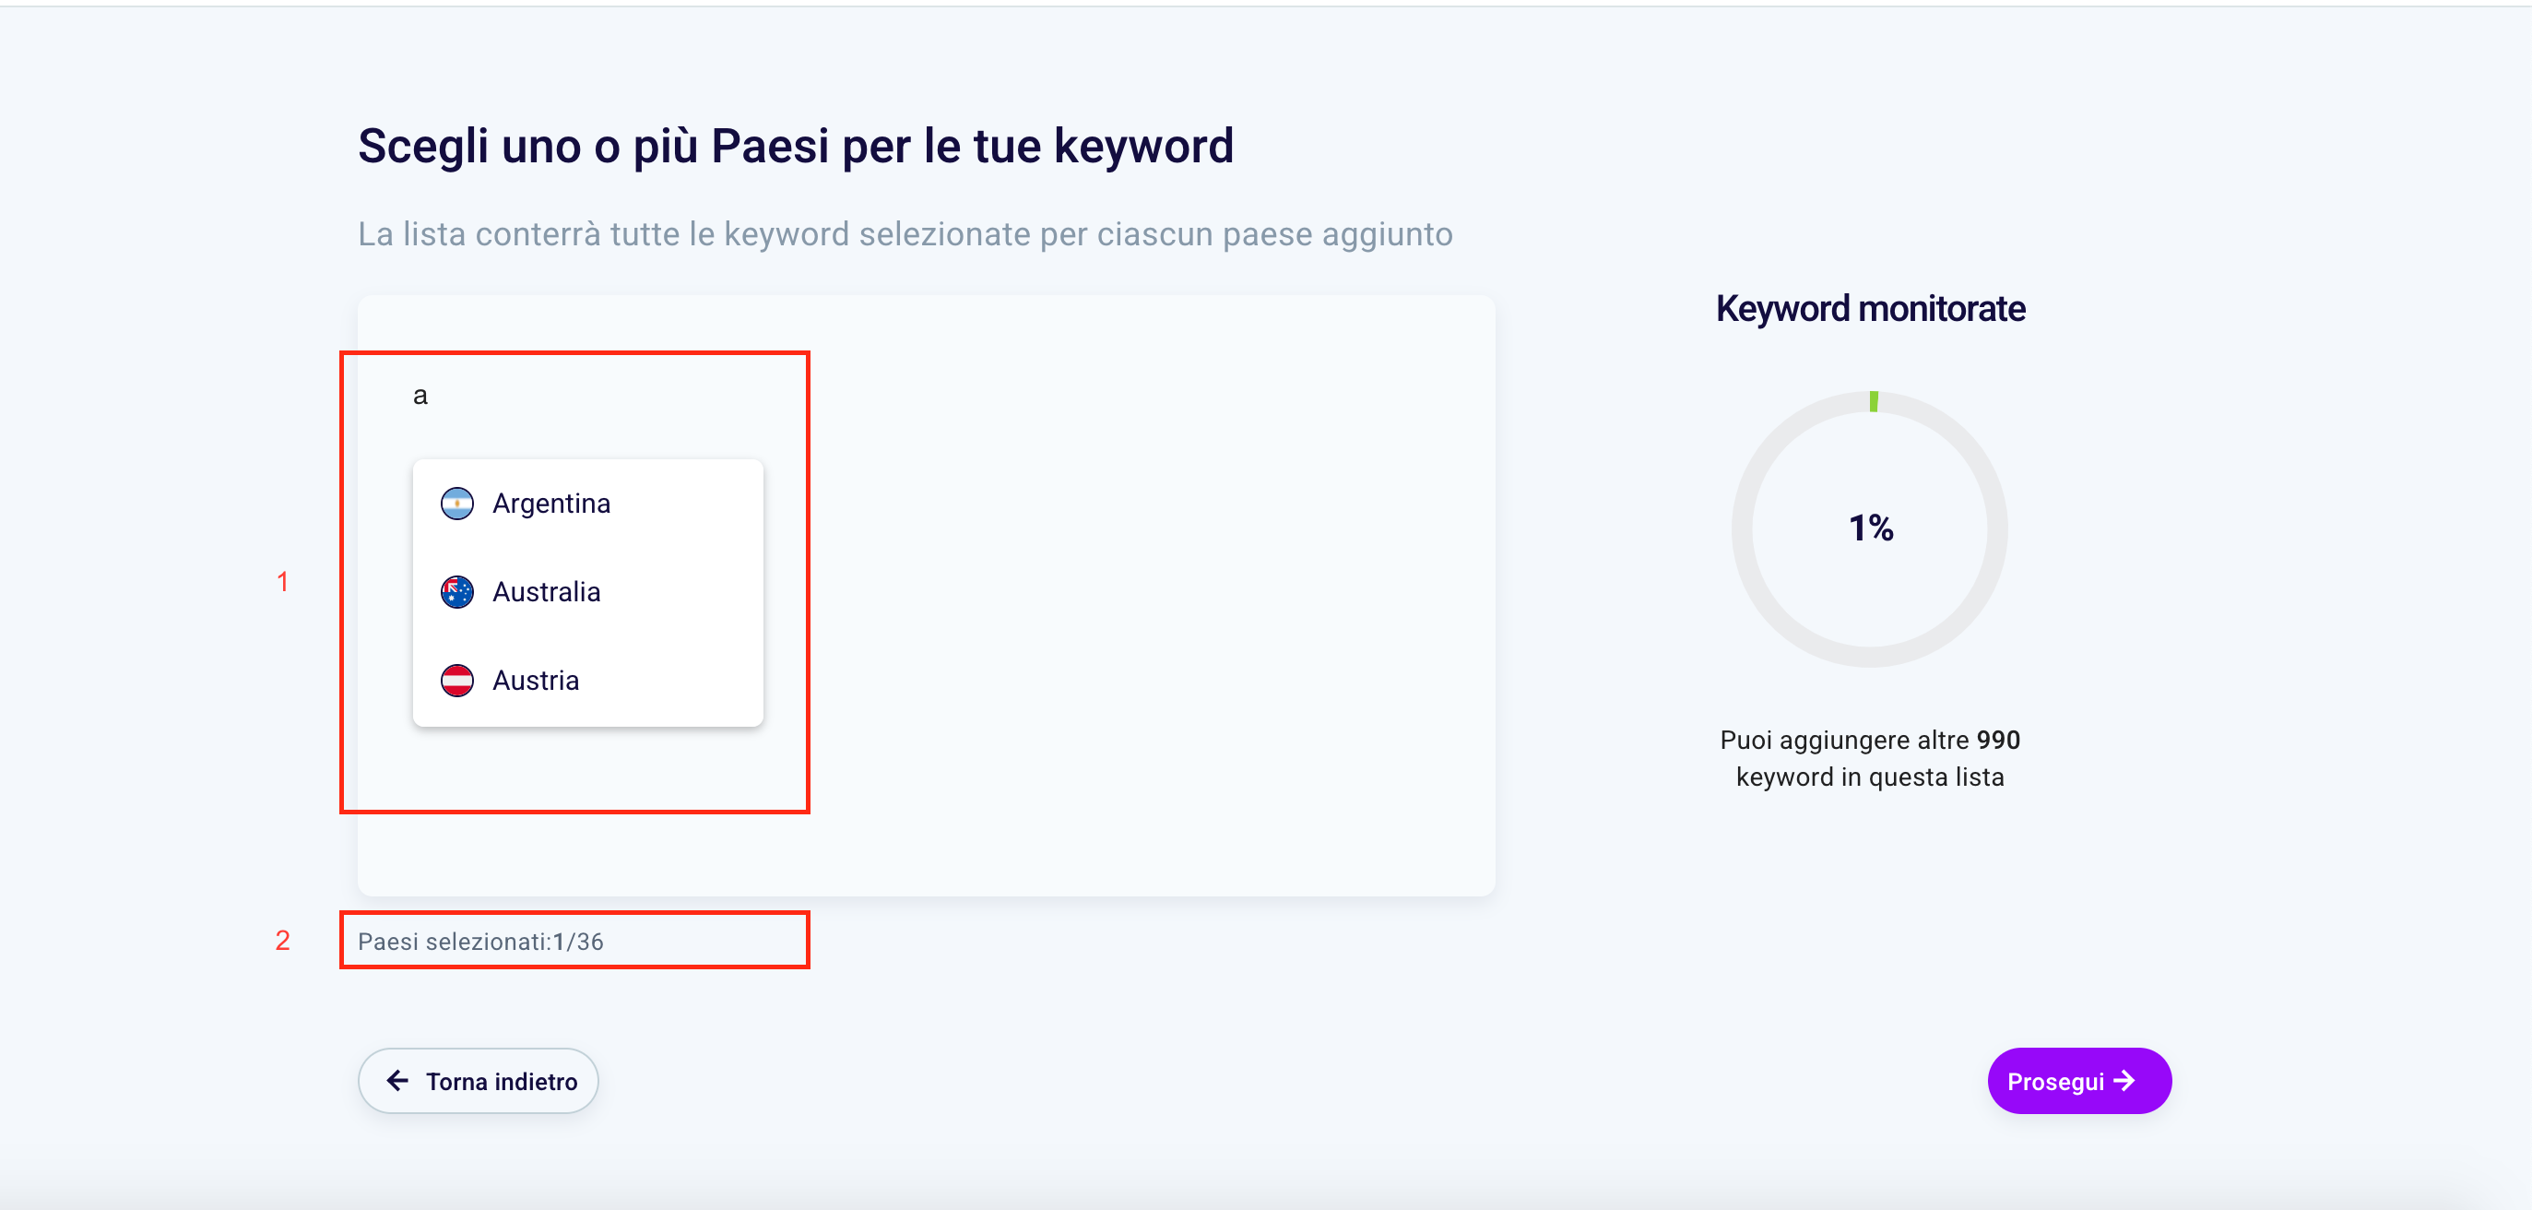Click the right arrow in Prosegui
The width and height of the screenshot is (2532, 1210).
click(x=2125, y=1081)
